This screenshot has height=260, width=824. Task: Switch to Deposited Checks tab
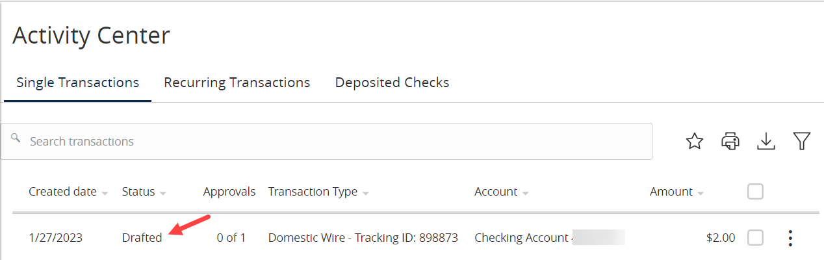(x=392, y=83)
